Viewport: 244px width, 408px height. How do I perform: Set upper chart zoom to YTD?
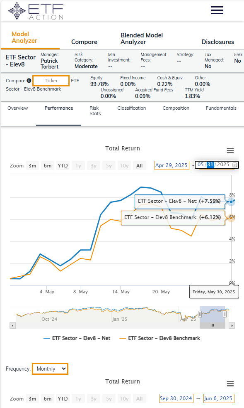point(63,165)
